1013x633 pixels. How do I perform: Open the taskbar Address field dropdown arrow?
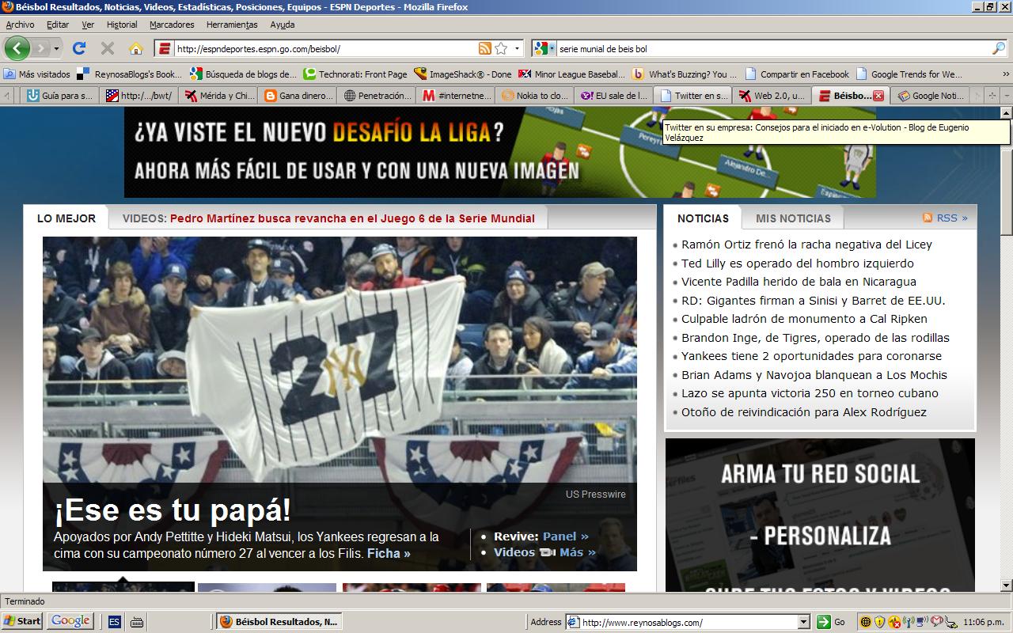(804, 622)
